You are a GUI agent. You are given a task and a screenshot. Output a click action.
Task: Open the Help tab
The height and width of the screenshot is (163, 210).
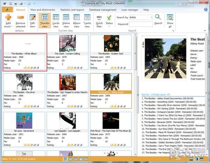(x=146, y=10)
